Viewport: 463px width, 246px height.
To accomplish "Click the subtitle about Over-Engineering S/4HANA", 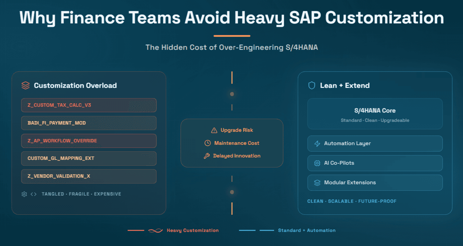I will pos(232,47).
